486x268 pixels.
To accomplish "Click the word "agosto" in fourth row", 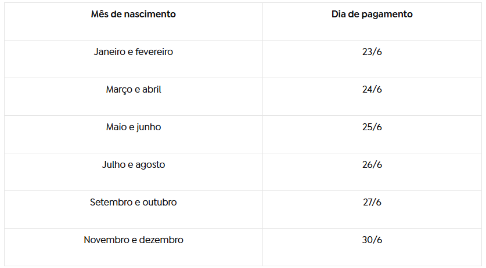I will tap(150, 165).
